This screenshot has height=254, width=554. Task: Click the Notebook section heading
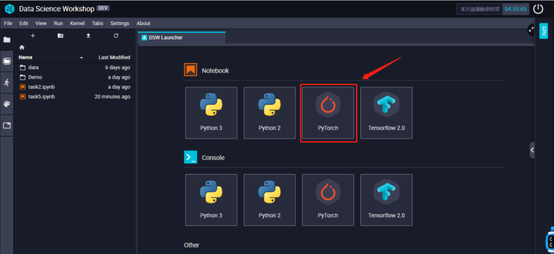click(215, 71)
